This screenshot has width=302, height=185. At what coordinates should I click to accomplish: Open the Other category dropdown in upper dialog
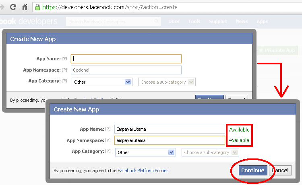point(102,82)
